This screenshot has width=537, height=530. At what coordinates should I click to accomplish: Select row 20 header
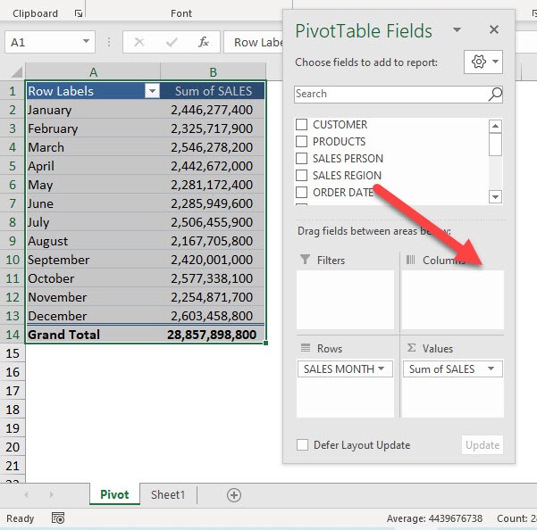point(13,446)
